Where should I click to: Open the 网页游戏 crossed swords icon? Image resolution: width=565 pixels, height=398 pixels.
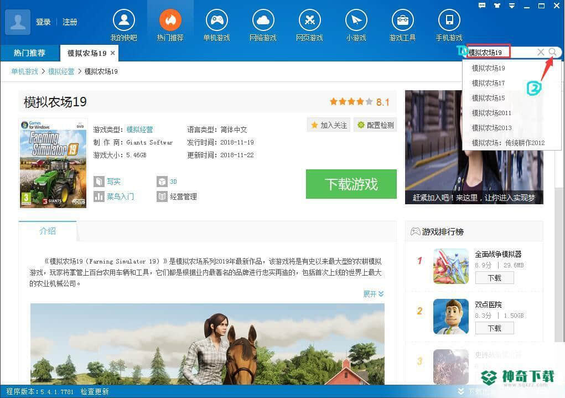pyautogui.click(x=309, y=20)
